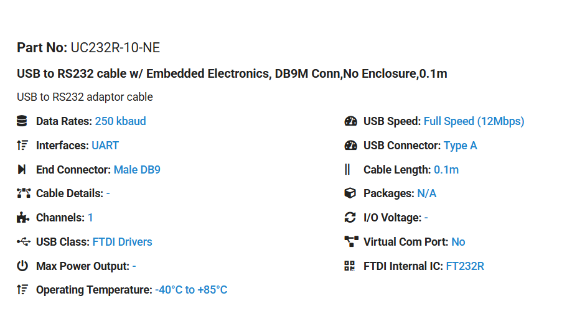Click the Packages box icon
The width and height of the screenshot is (572, 311).
pos(350,193)
